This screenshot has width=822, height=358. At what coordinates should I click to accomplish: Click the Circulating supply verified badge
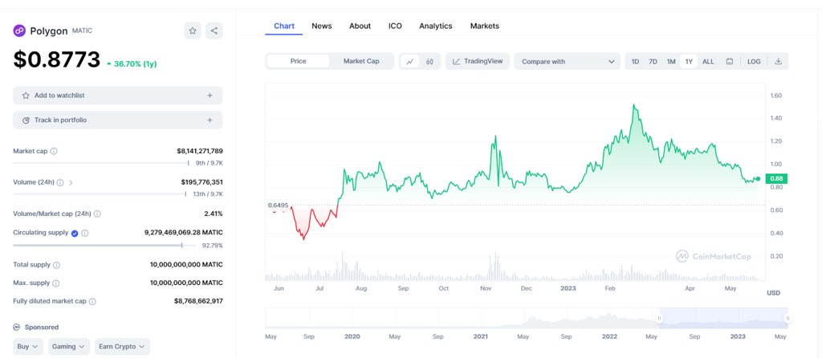(75, 234)
